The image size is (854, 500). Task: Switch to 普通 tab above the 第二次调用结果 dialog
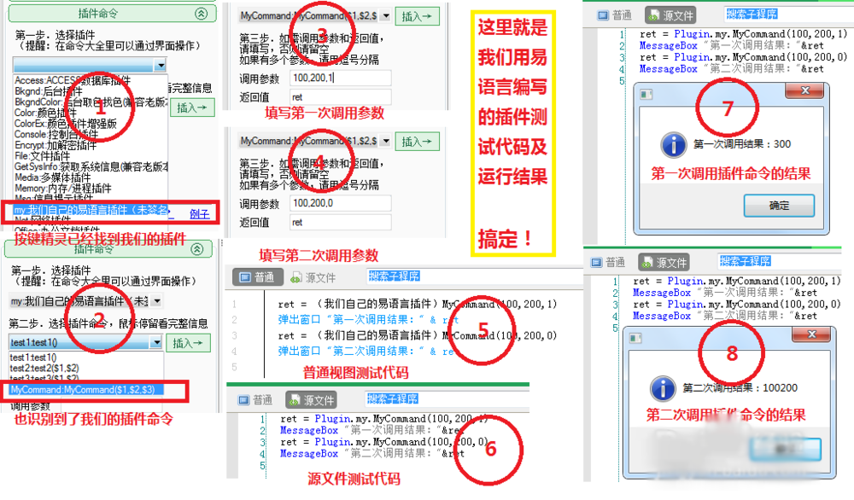click(x=608, y=262)
